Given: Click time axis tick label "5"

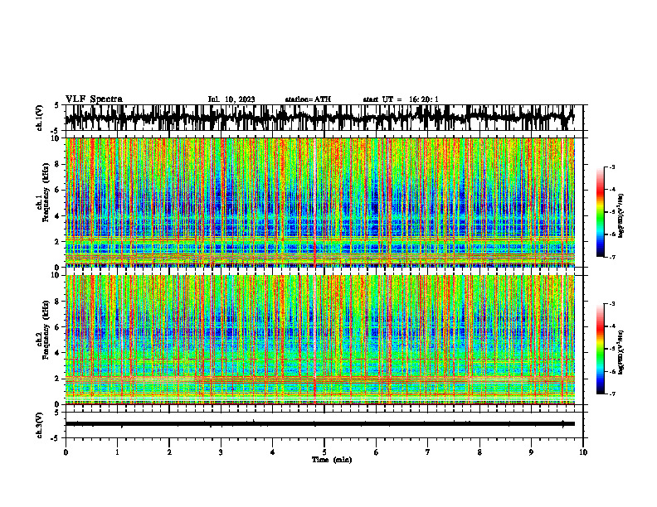Looking at the screenshot, I should point(324,452).
